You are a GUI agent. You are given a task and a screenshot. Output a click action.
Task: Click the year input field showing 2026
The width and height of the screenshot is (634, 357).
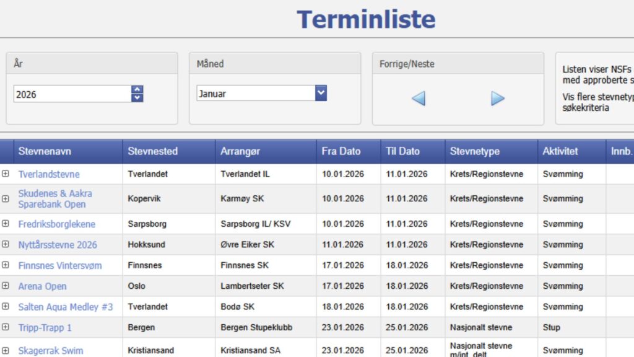point(72,94)
